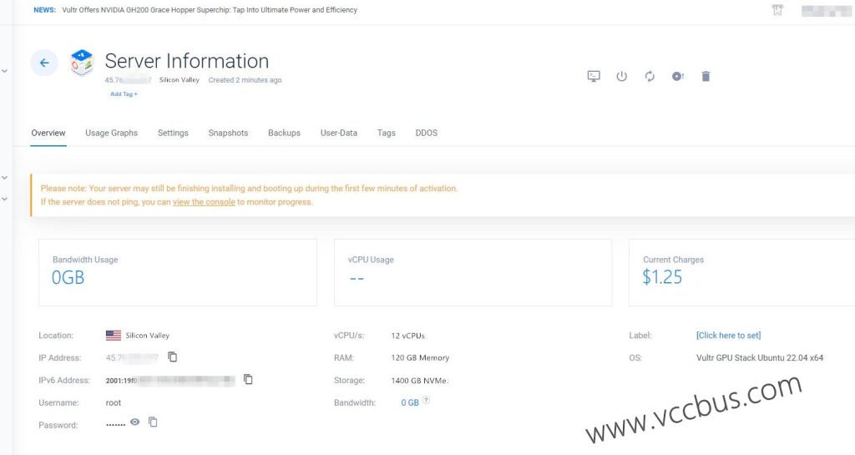Click the 'view the console' link

pos(204,202)
